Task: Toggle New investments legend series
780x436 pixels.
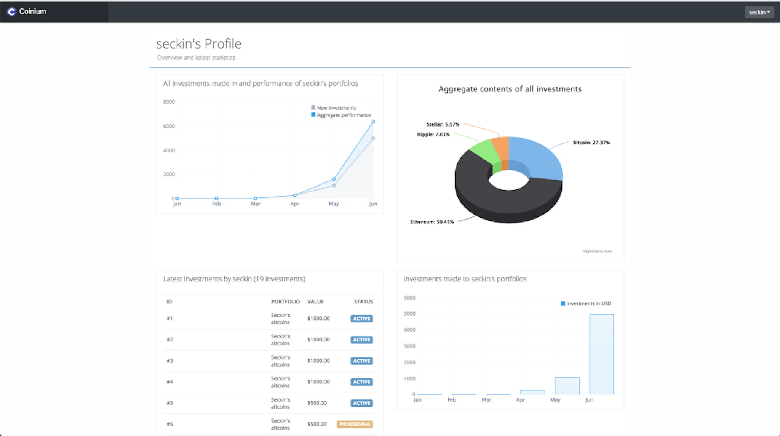Action: pos(334,108)
